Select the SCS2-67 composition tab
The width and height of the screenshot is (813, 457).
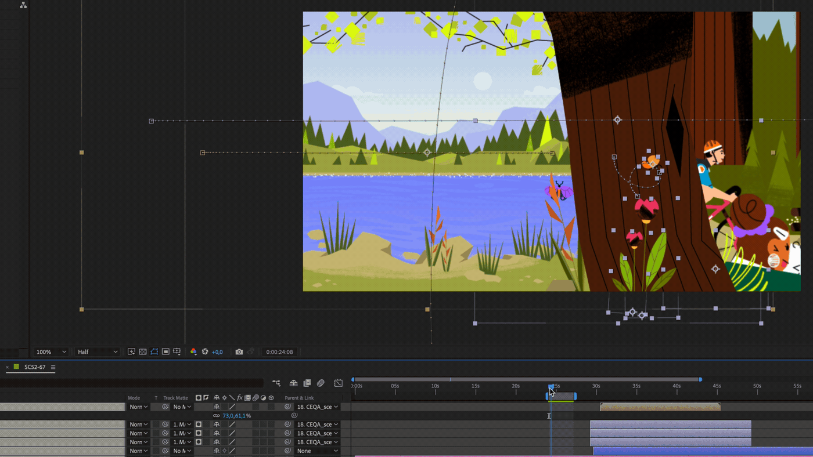pos(34,367)
